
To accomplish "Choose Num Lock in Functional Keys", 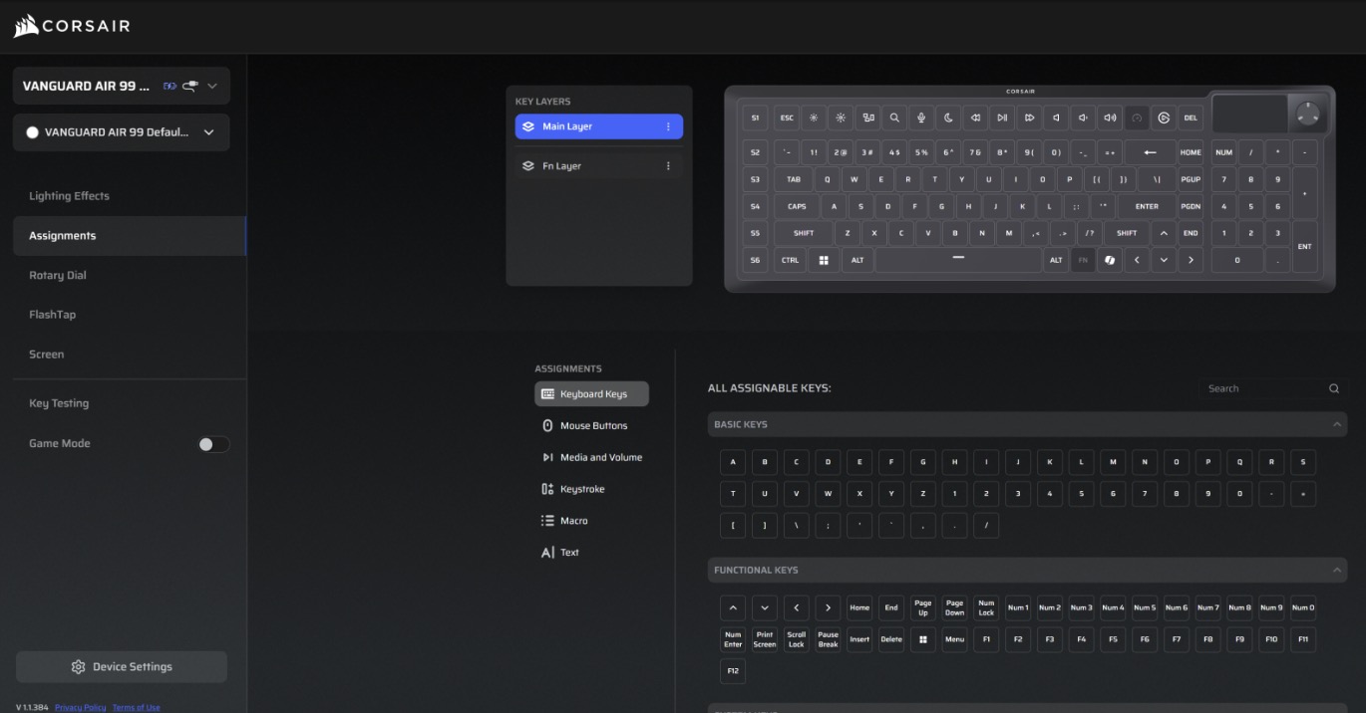I will coord(986,607).
